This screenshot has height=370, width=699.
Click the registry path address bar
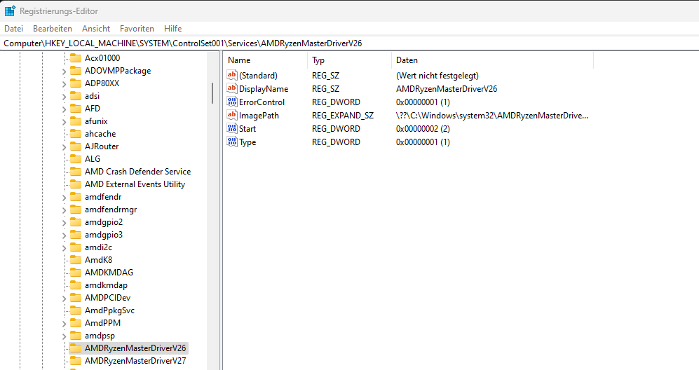[x=349, y=43]
